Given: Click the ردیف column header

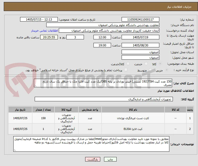Looking at the screenshot, I should 190,110.
